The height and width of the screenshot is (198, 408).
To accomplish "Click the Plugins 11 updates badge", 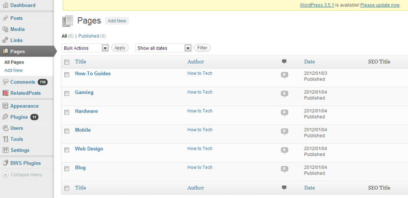I will point(34,117).
